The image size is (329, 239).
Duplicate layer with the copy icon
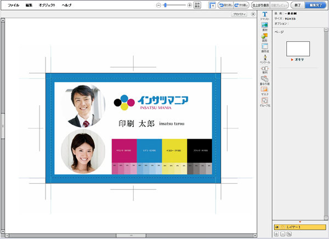289,234
